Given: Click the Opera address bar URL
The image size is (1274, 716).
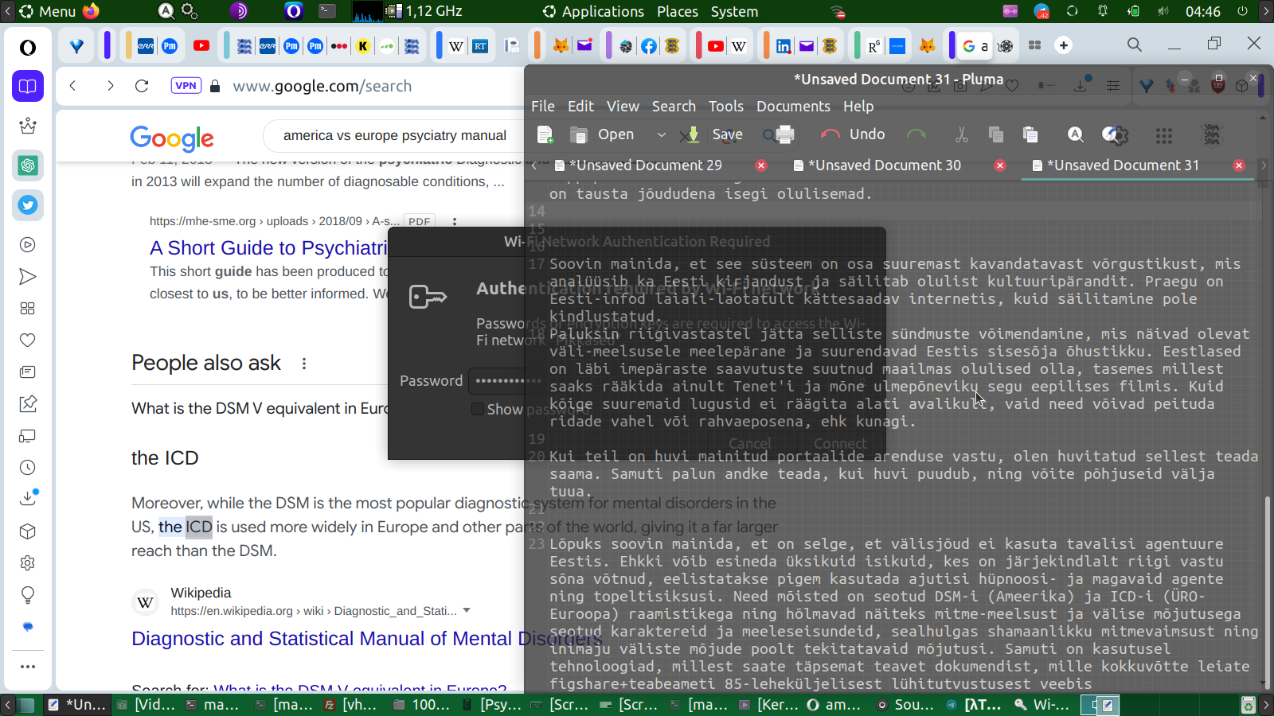Looking at the screenshot, I should click(322, 86).
